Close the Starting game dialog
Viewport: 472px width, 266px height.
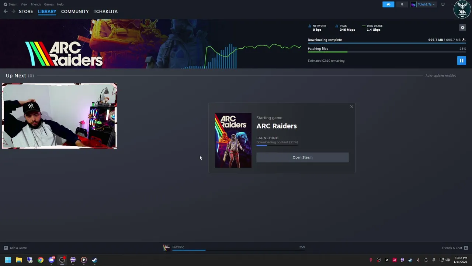[351, 107]
